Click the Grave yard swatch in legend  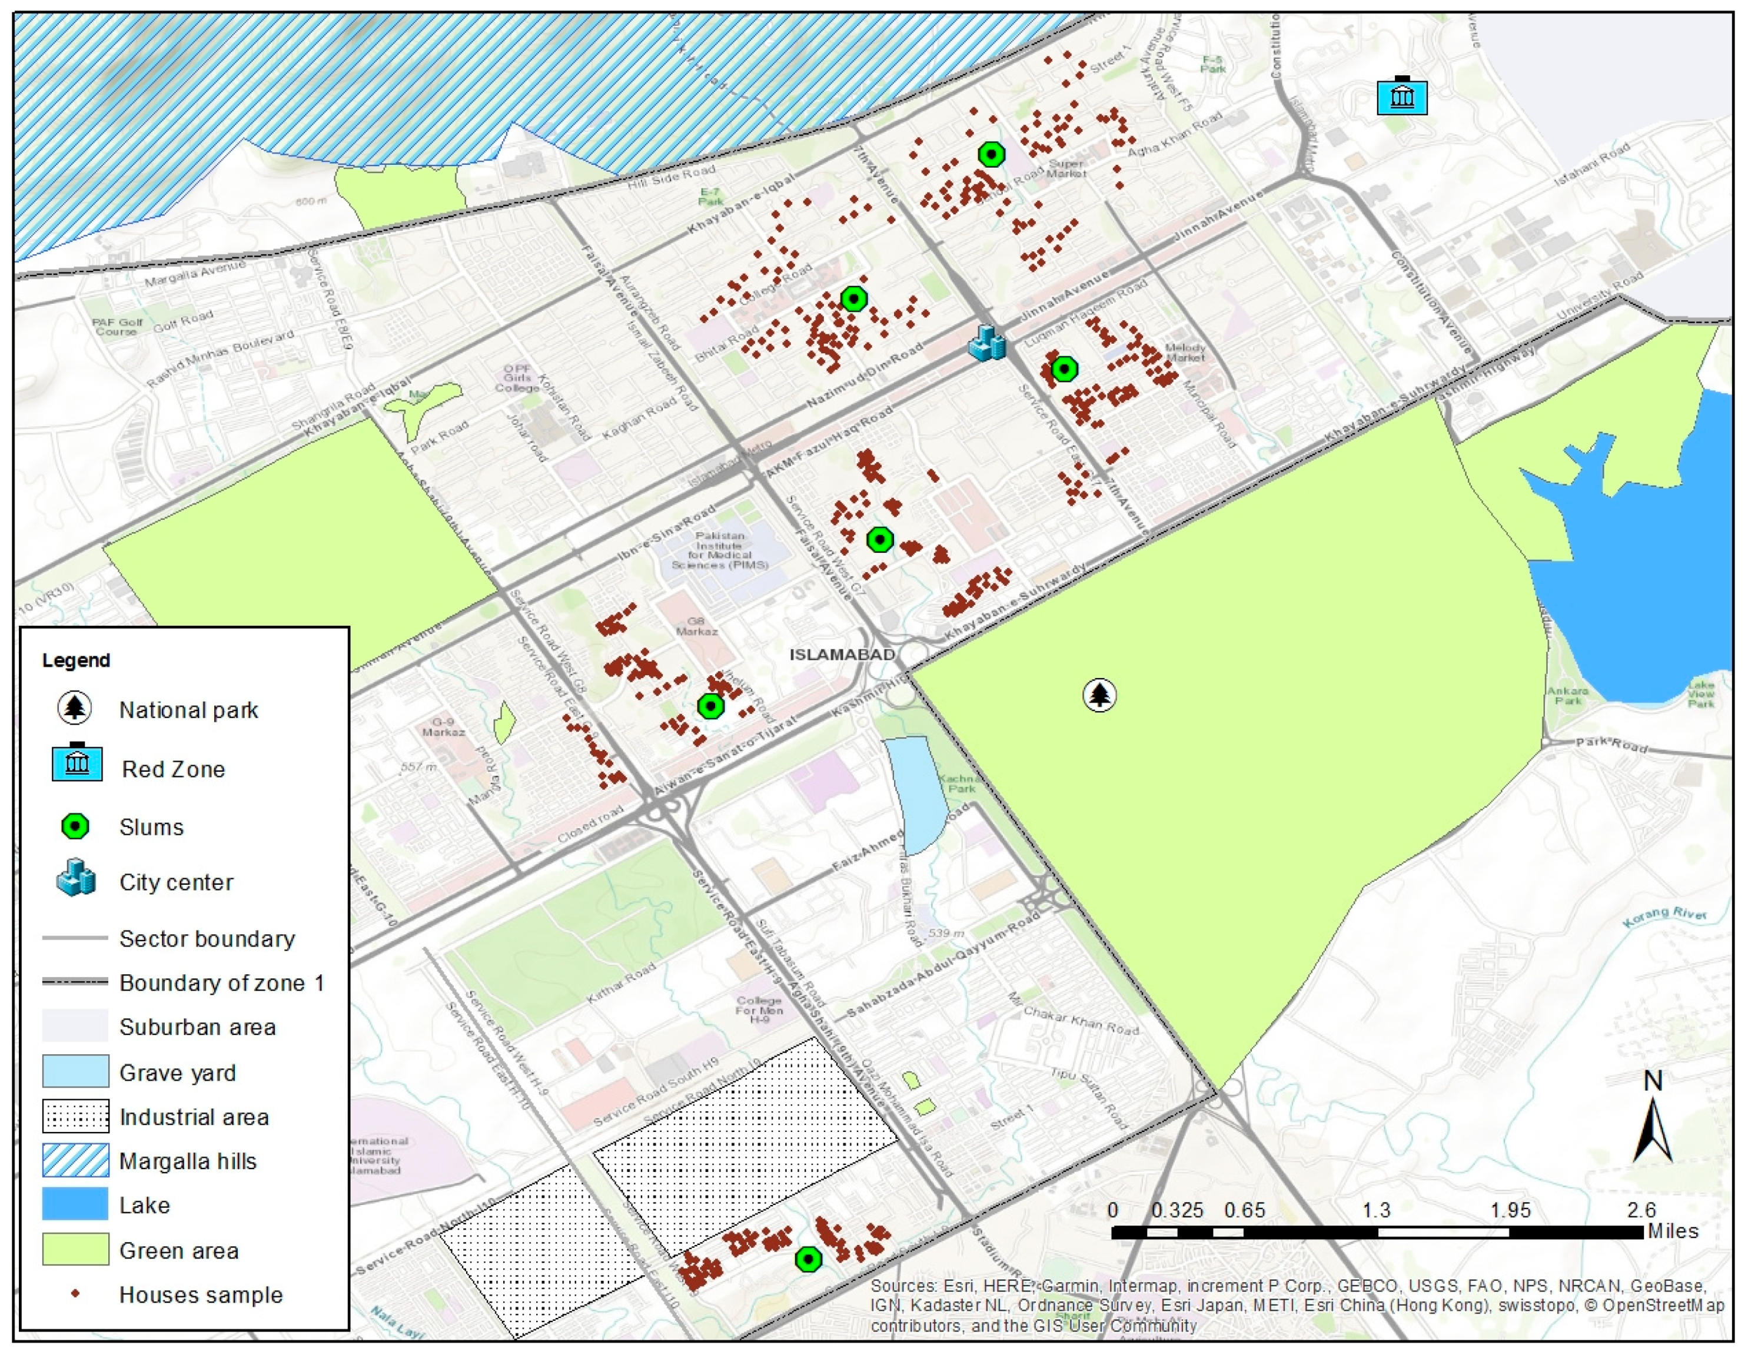click(x=75, y=1071)
